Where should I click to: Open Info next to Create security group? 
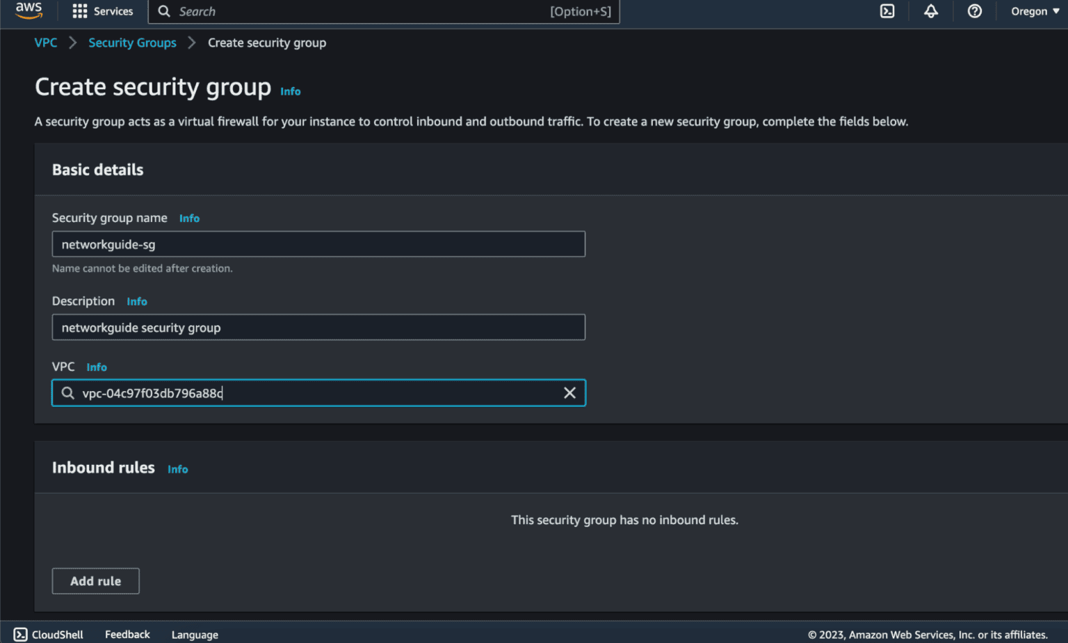click(290, 91)
